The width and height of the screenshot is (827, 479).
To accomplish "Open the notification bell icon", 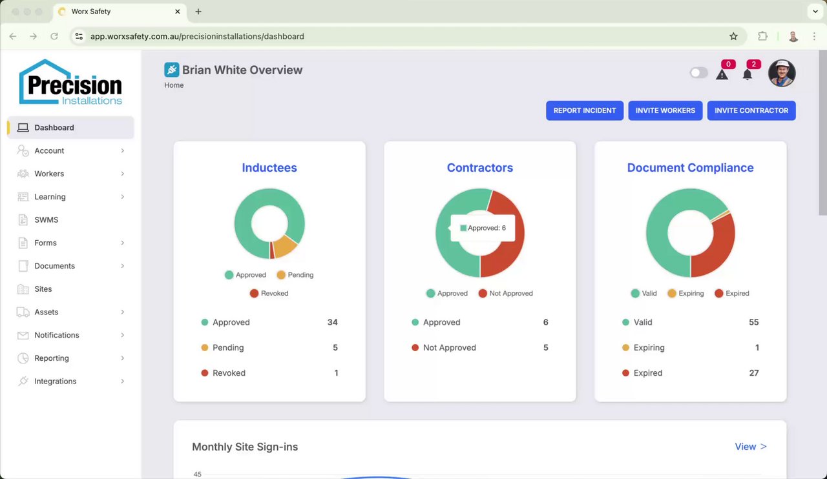I will pos(748,74).
